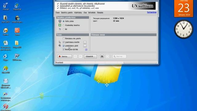This screenshot has width=197, height=111.
Task: Select the window recording radio button
Action: [x=64, y=29]
